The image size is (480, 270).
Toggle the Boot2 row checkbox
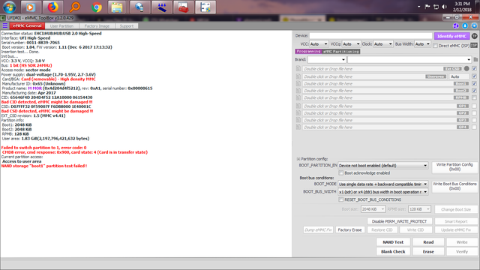click(474, 90)
